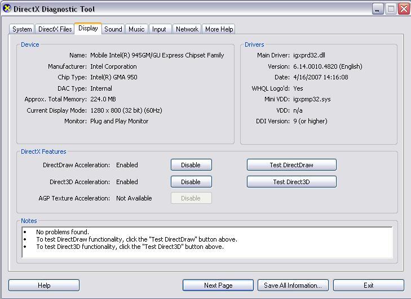Click 'DirectDraw Acceleration:' label
This screenshot has height=299, width=411.
point(76,165)
